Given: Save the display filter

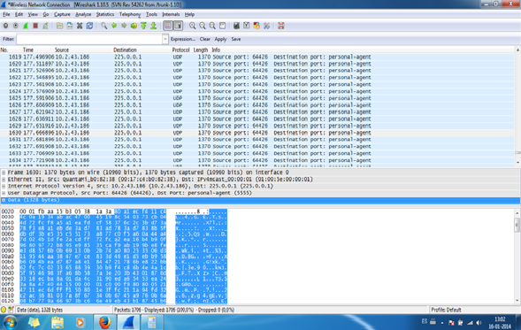Looking at the screenshot, I should point(236,39).
